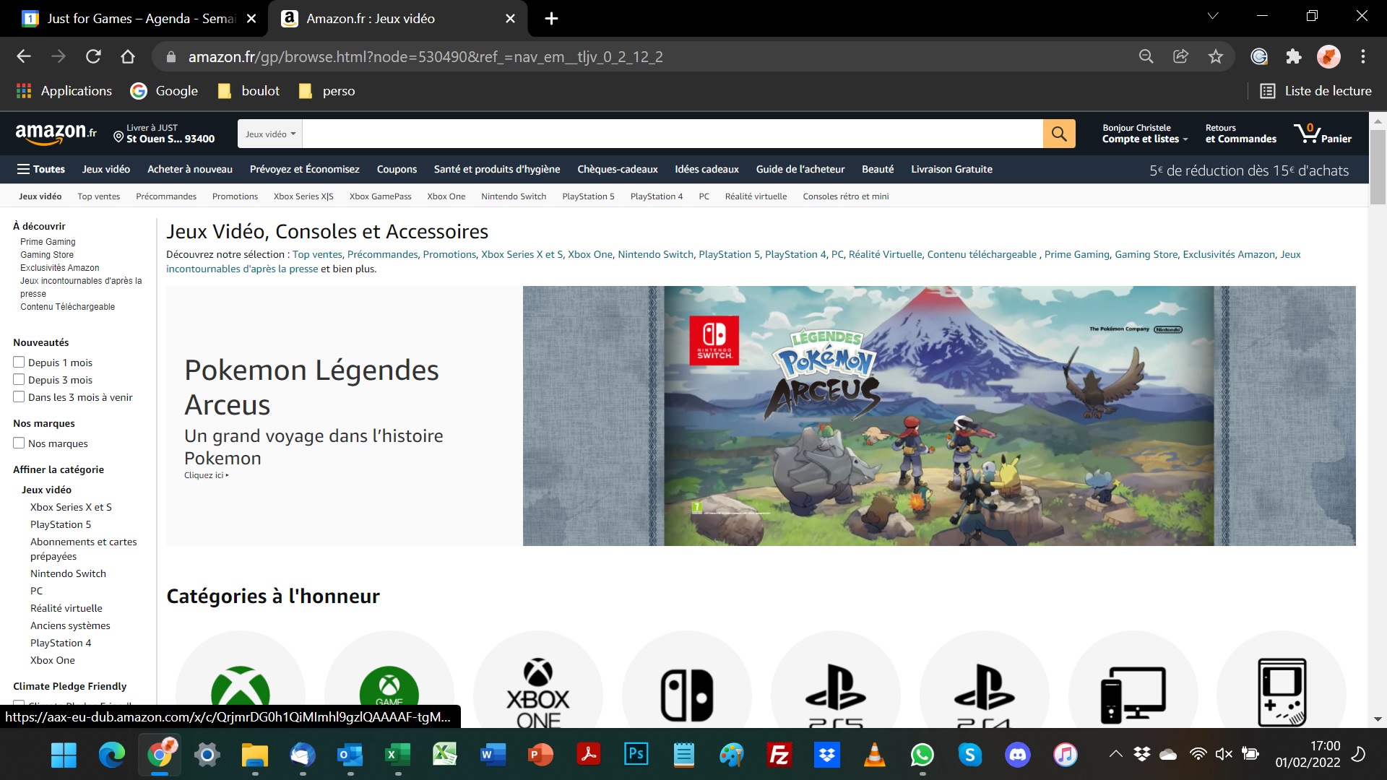Bookmark page with the star icon
The height and width of the screenshot is (780, 1387).
1216,56
